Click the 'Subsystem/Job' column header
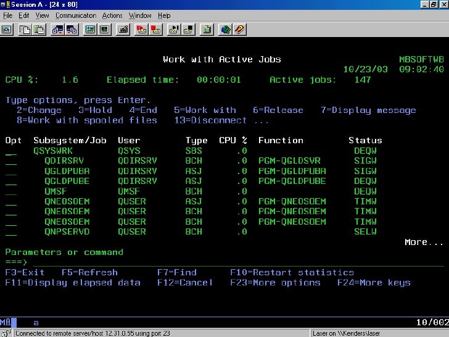This screenshot has width=449, height=337. (70, 141)
